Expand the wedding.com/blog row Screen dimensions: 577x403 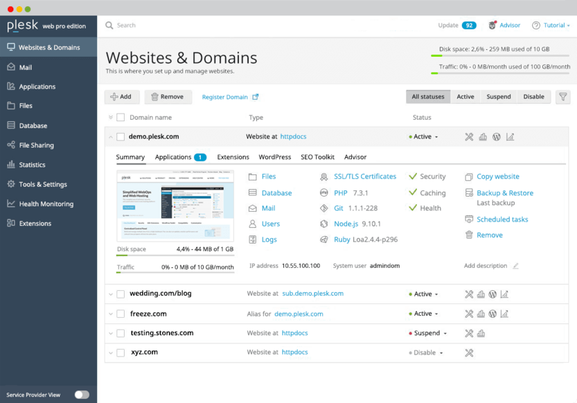click(x=110, y=294)
